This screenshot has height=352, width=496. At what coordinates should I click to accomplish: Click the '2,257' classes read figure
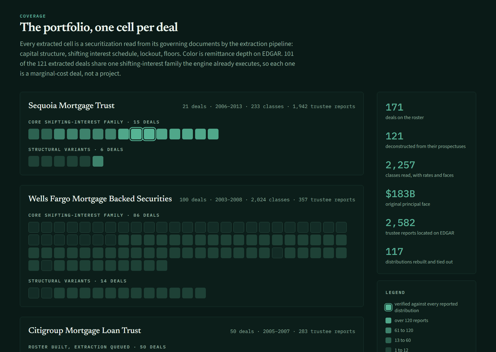point(400,165)
